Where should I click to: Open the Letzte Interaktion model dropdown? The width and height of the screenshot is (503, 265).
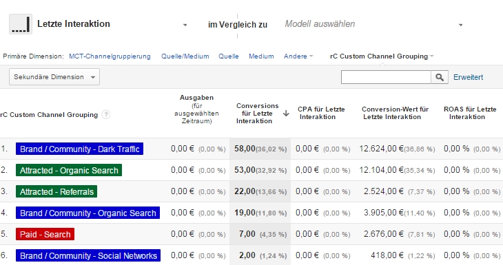tap(185, 25)
